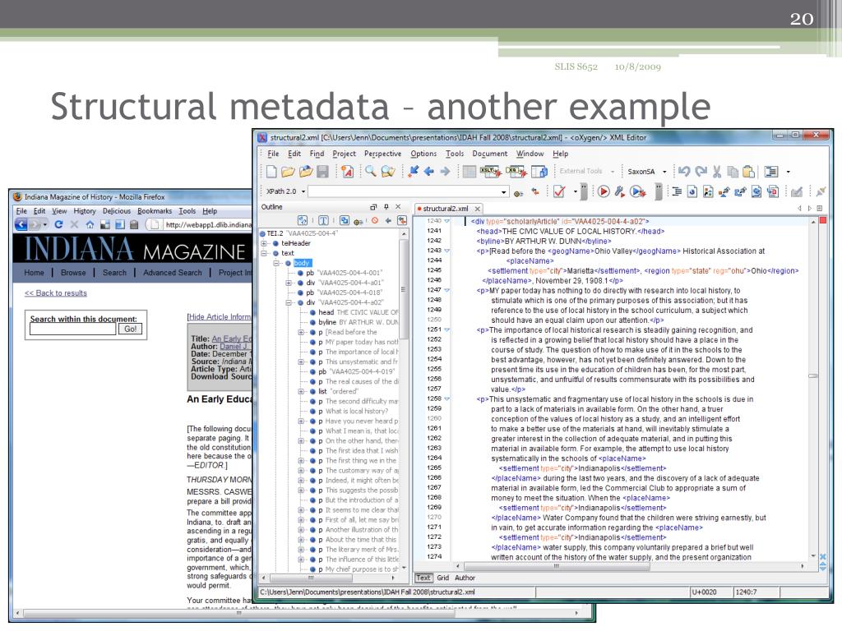Close the Outline panel
This screenshot has height=631, width=842.
click(398, 206)
